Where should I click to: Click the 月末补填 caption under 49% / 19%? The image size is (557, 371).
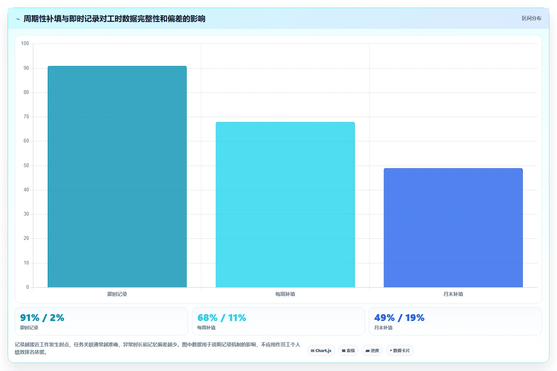tap(383, 328)
